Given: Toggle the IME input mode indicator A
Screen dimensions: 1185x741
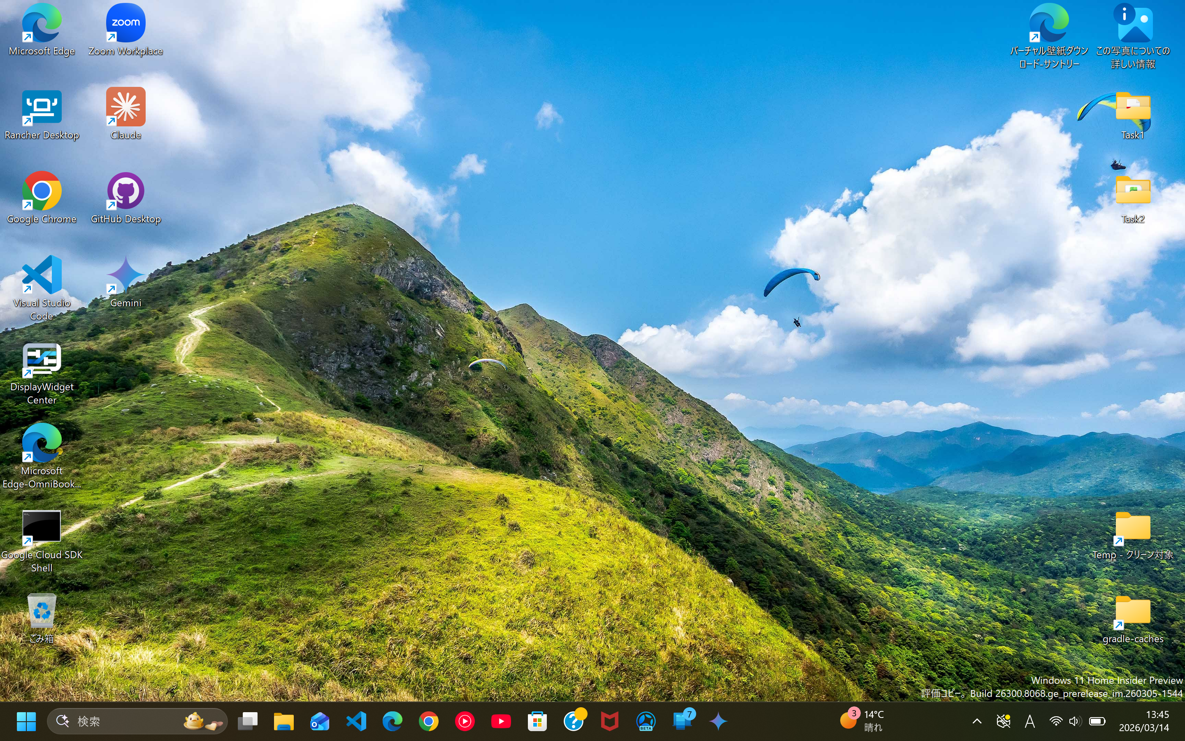Looking at the screenshot, I should click(1029, 721).
